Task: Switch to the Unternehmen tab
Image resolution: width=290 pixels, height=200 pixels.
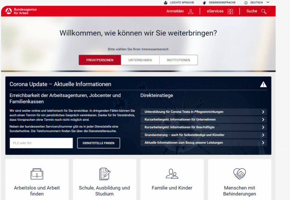Action: click(140, 60)
